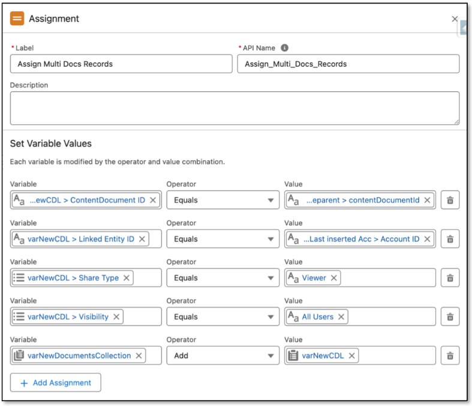Click the API Name info icon
The image size is (472, 406).
(284, 48)
